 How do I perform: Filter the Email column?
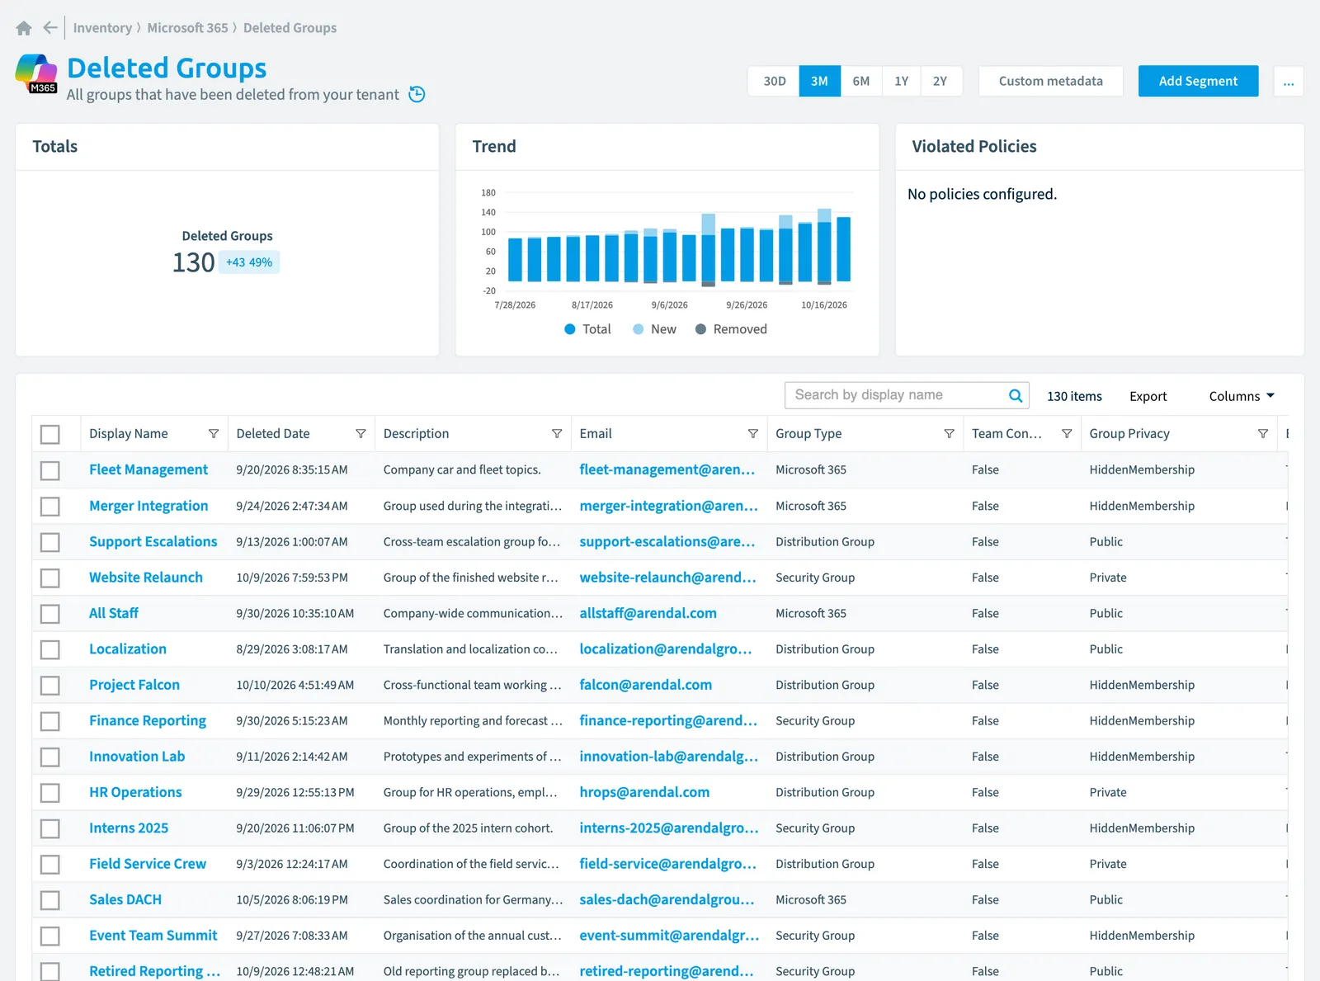[x=753, y=434]
